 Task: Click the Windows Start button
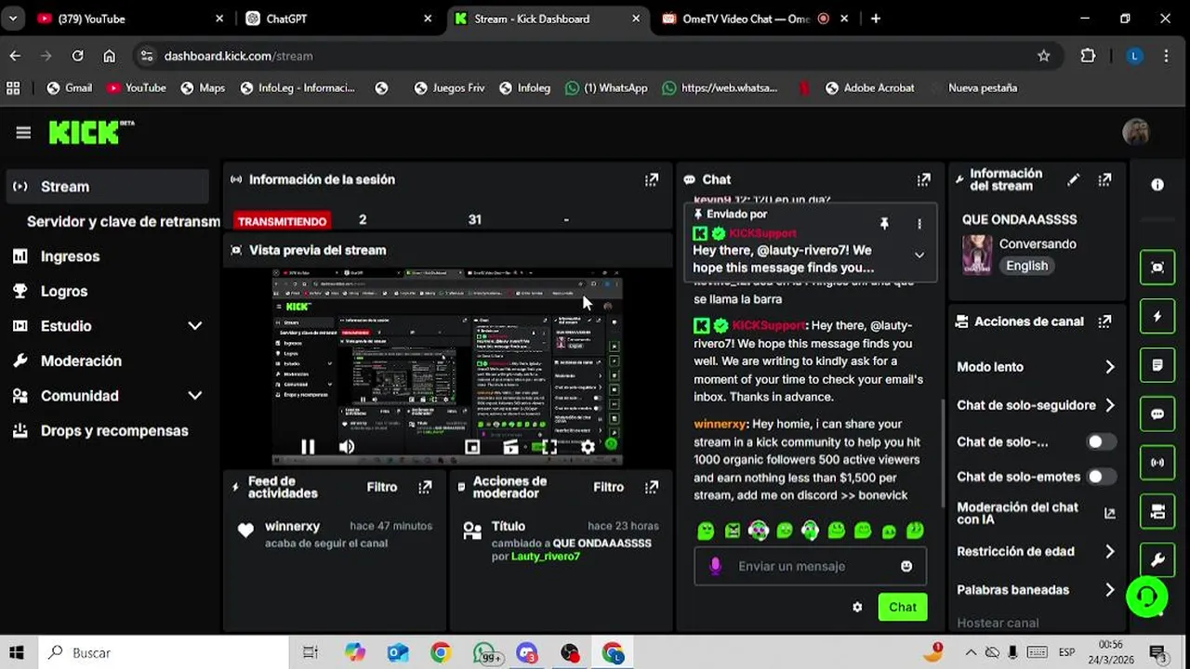[16, 652]
